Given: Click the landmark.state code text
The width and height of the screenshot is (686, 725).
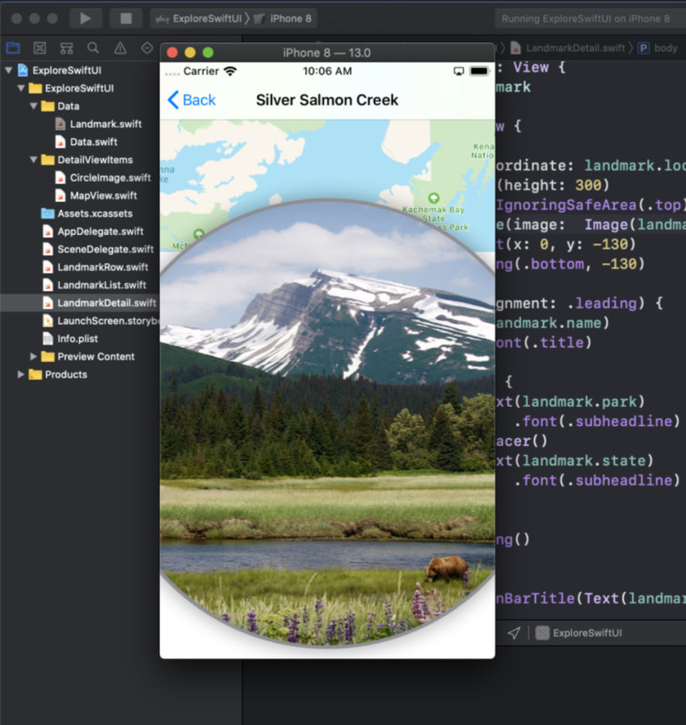Looking at the screenshot, I should coord(584,461).
